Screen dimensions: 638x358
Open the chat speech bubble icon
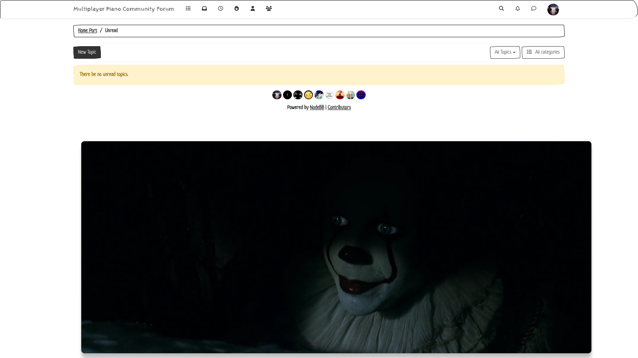coord(534,8)
